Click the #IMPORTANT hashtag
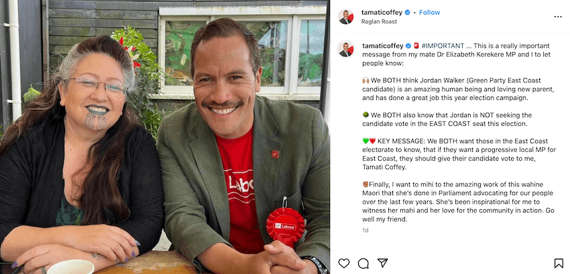Image resolution: width=570 pixels, height=274 pixels. coord(443,46)
